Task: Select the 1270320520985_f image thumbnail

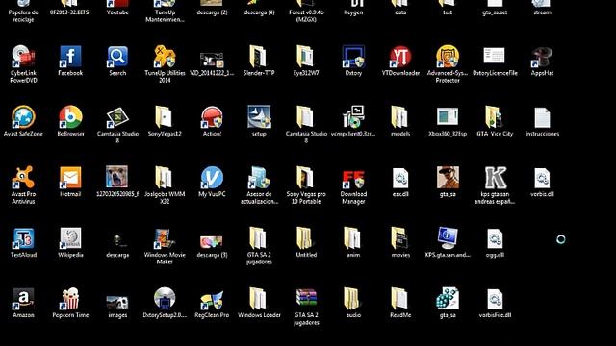Action: [x=116, y=177]
